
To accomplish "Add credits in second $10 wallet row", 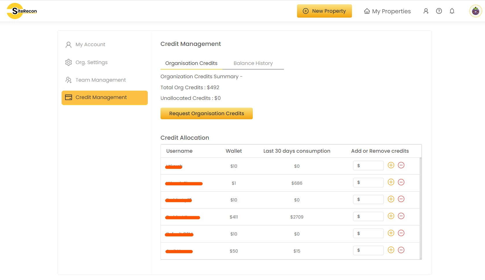I will click(x=391, y=199).
